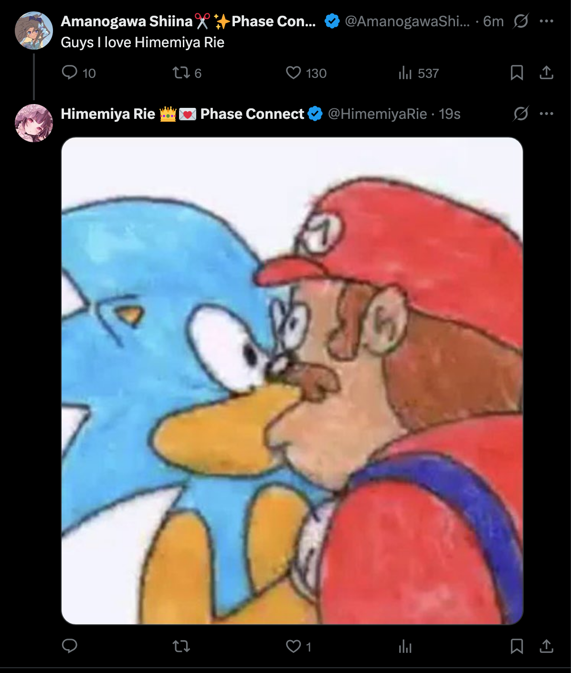Open Himemiya Rie's profile avatar
The width and height of the screenshot is (571, 673).
pyautogui.click(x=34, y=123)
